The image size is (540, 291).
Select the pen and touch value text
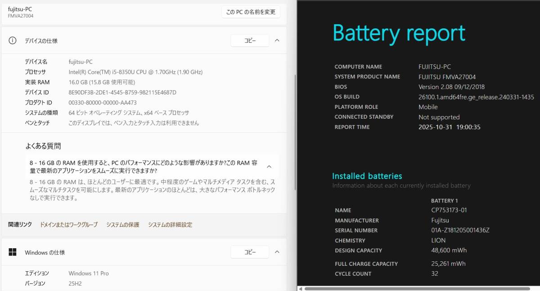click(134, 123)
